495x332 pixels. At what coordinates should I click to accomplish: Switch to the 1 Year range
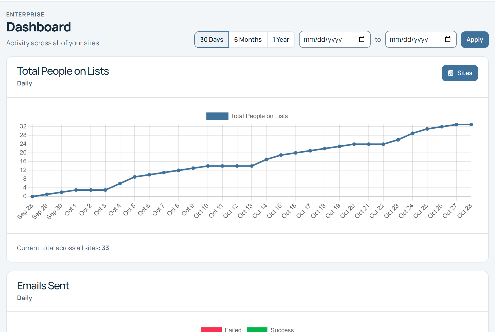(281, 40)
